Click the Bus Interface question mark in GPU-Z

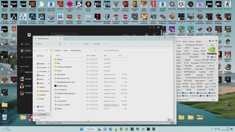[x=216, y=63]
